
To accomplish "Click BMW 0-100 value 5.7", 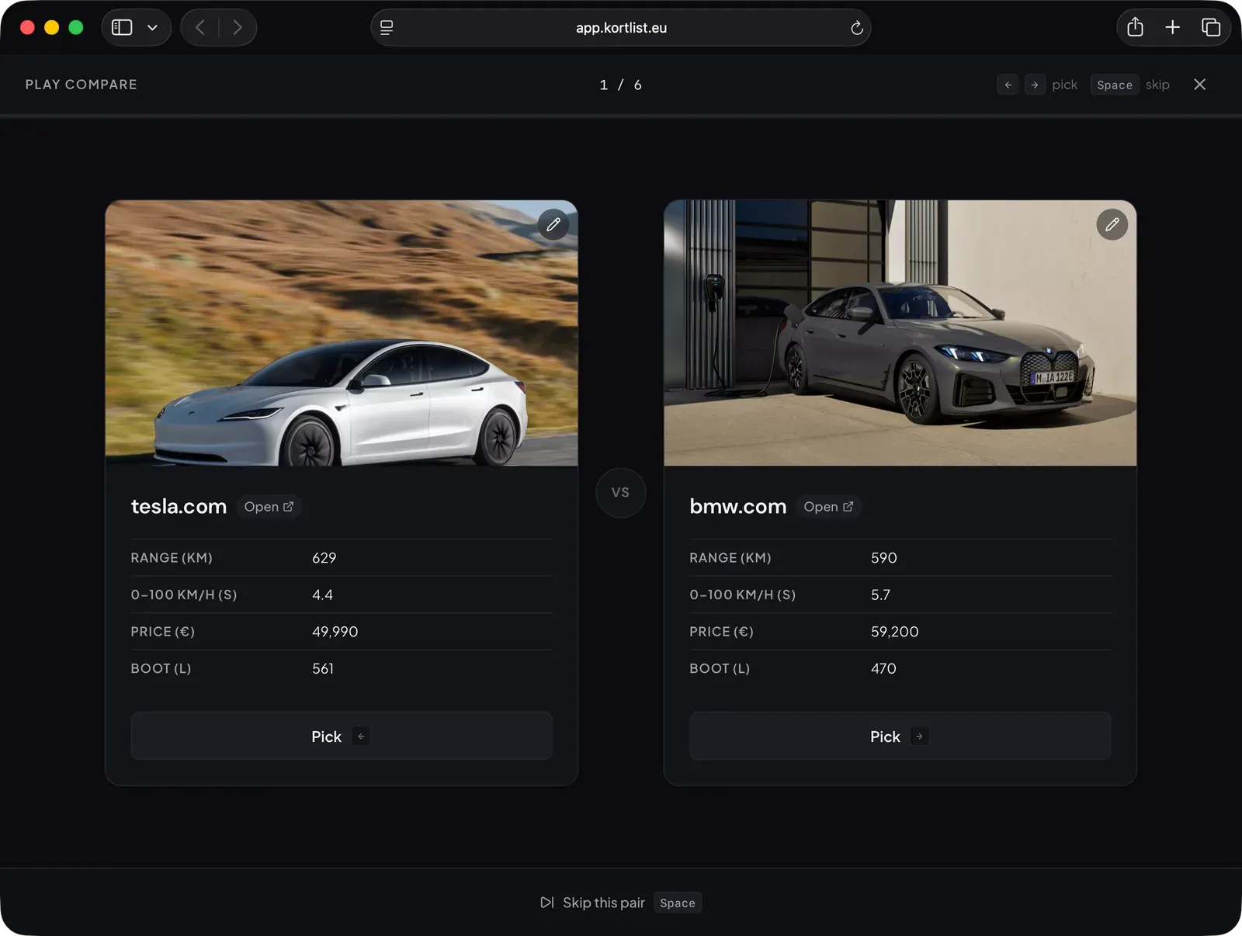I will point(880,595).
